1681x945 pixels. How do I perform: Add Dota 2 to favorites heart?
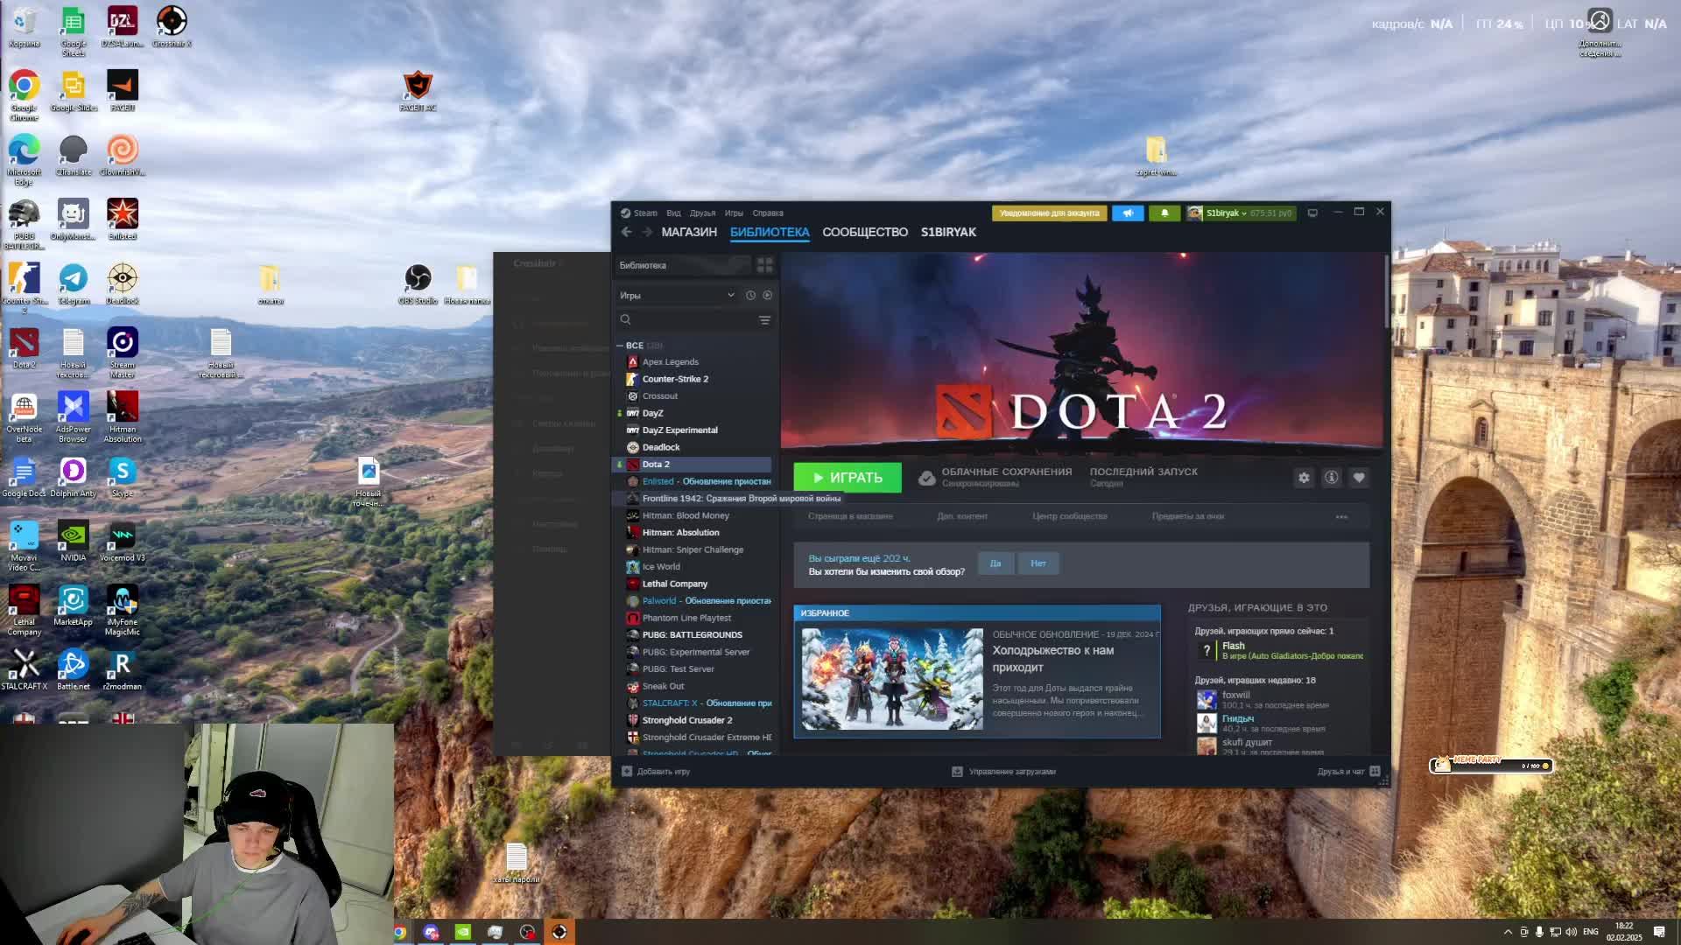pyautogui.click(x=1359, y=478)
